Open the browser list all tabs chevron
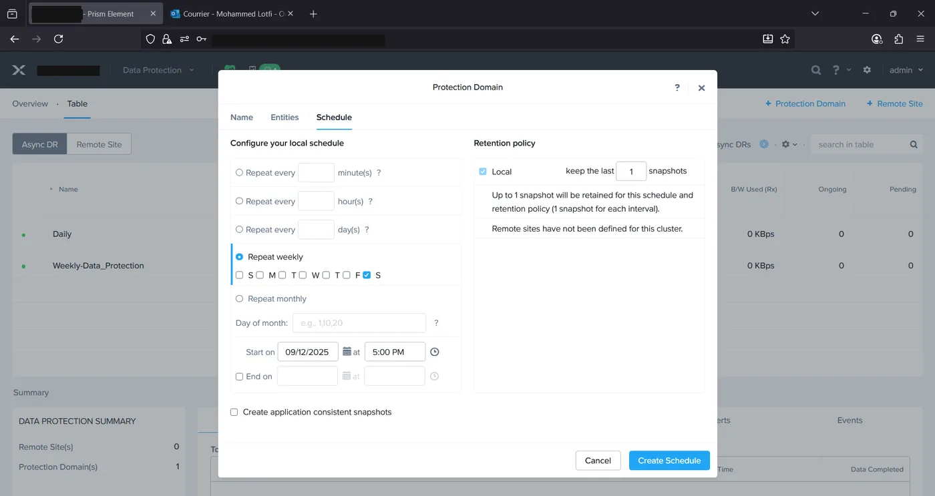 [815, 14]
